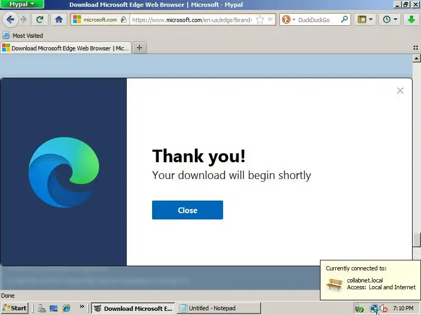The height and width of the screenshot is (315, 421).
Task: Open the history clock dropdown
Action: click(389, 19)
